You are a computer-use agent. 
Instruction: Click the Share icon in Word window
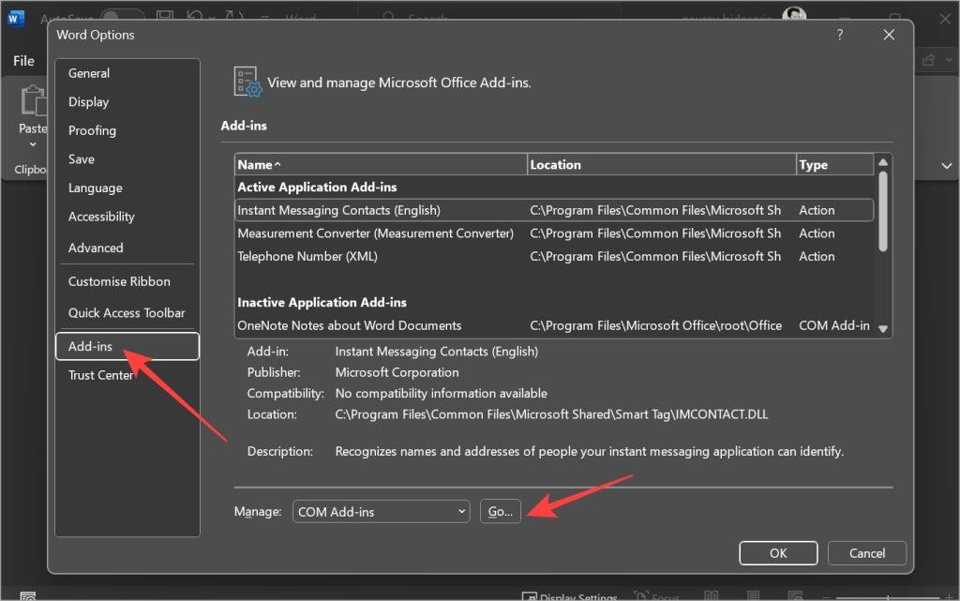tap(929, 60)
